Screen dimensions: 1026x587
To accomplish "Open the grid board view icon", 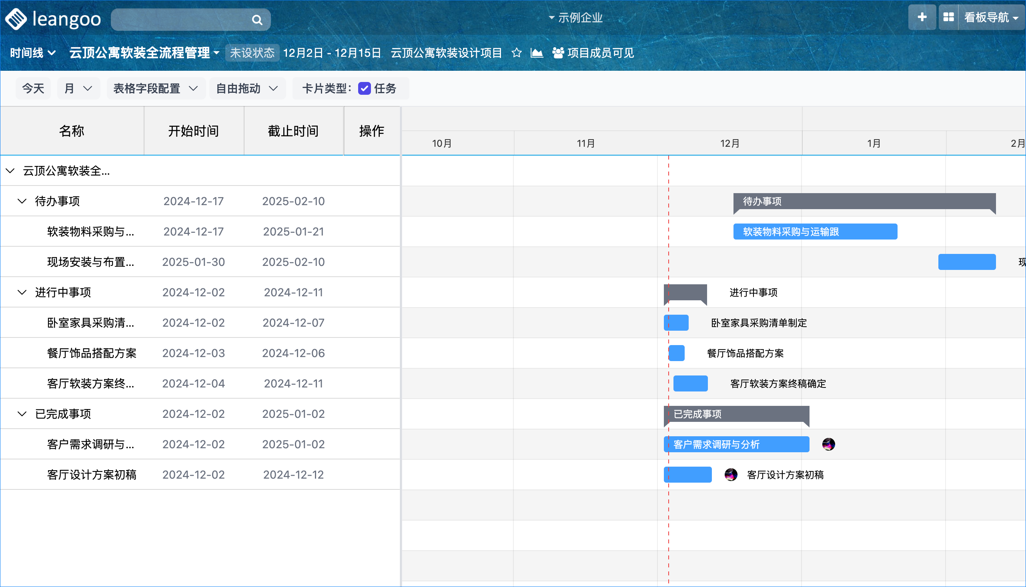I will 948,17.
